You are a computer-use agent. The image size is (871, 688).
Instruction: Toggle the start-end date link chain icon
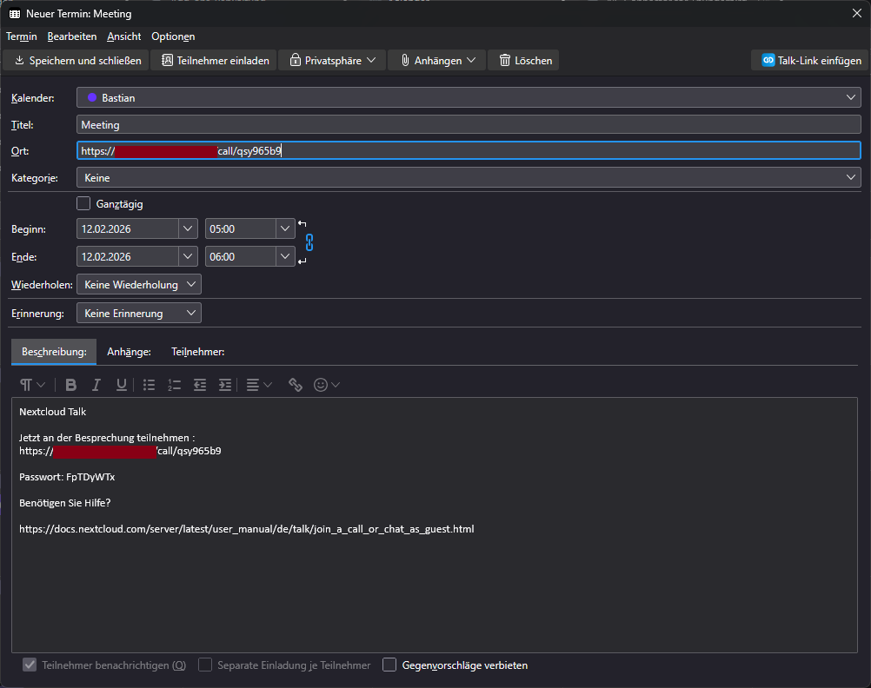pos(309,242)
